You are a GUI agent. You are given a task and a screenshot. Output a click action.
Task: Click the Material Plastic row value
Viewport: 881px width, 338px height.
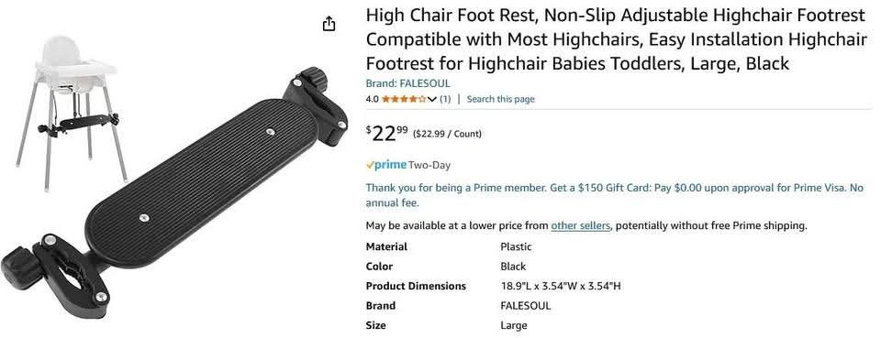[516, 246]
